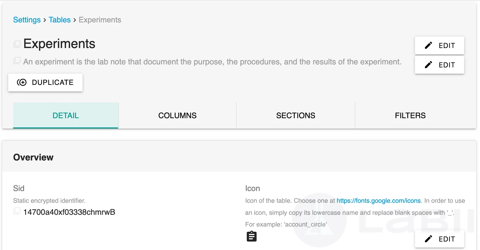Open the fonts.google.com/icons link

378,201
